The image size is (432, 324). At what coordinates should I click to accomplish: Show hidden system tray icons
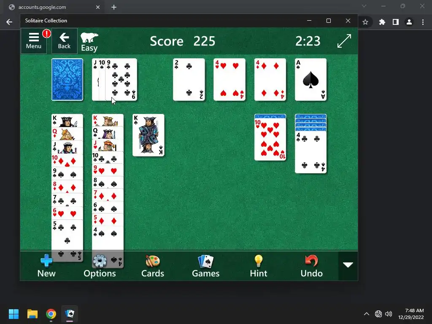click(367, 314)
